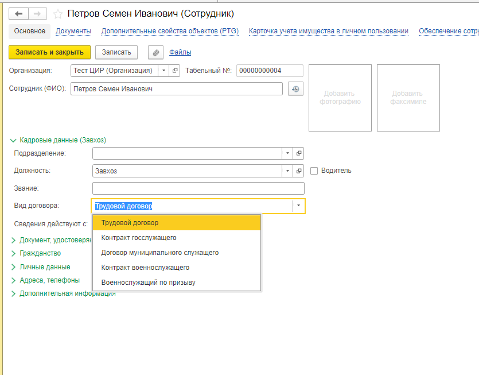Go back with the left arrow button
Screen dimensions: 479x375
[x=18, y=14]
